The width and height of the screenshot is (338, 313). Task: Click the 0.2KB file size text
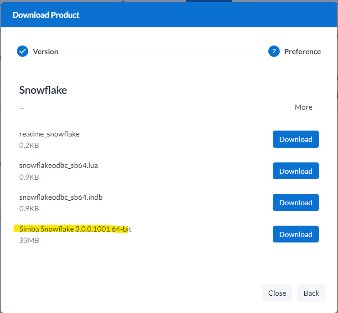pos(29,145)
